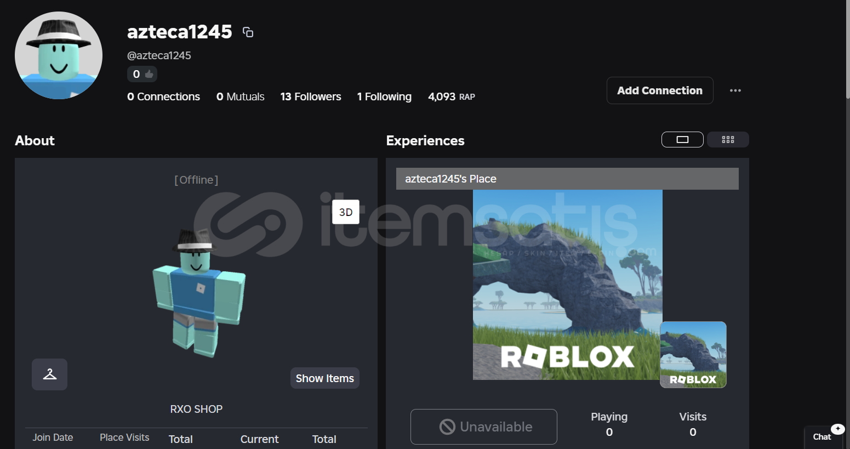Open the 0 Mutuals list

[x=241, y=97]
